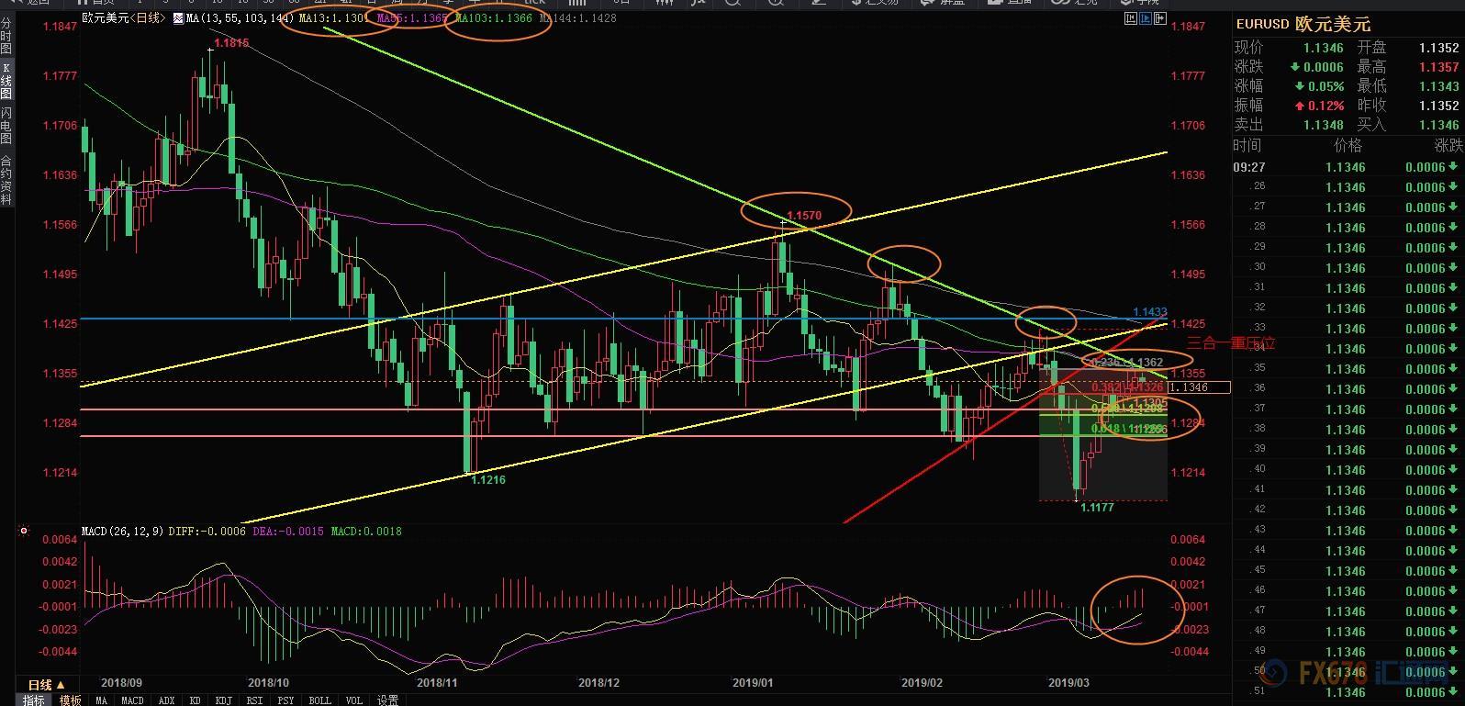Viewport: 1465px width, 706px height.
Task: Click the 卖出 price 1.1348
Action: pyautogui.click(x=1323, y=125)
